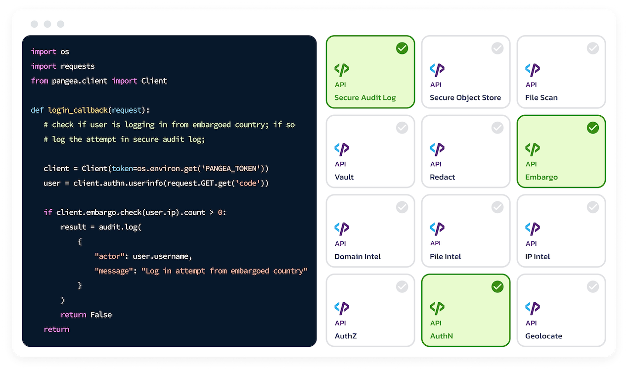Click the 'return False' line
The width and height of the screenshot is (628, 372).
pos(86,315)
